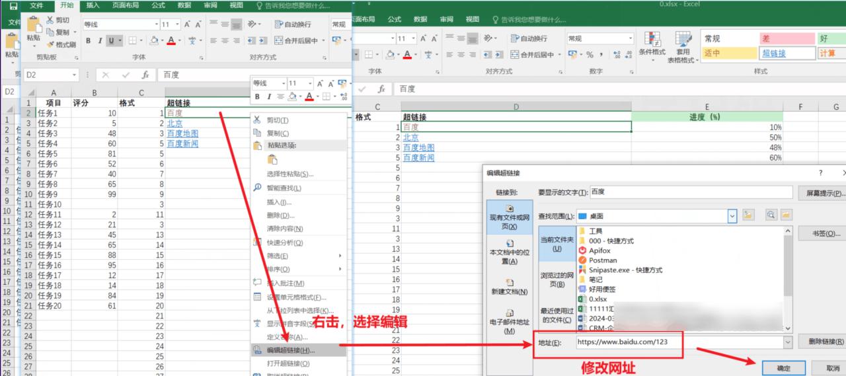Open the 地址 address field dropdown arrow

pos(787,342)
